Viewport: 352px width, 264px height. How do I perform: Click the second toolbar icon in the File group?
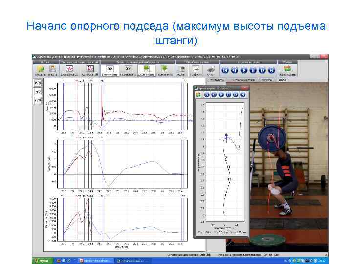click(52, 70)
